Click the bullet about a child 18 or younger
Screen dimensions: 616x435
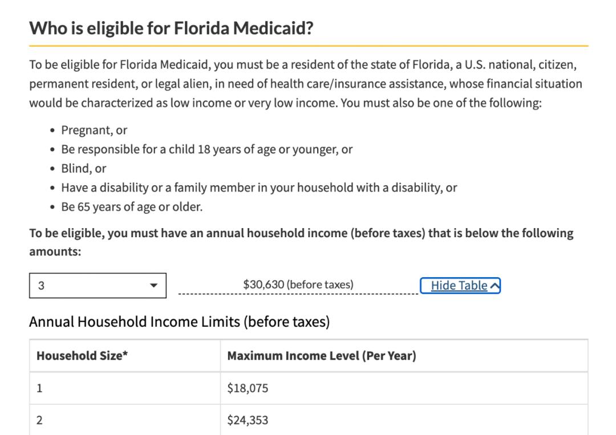(206, 149)
